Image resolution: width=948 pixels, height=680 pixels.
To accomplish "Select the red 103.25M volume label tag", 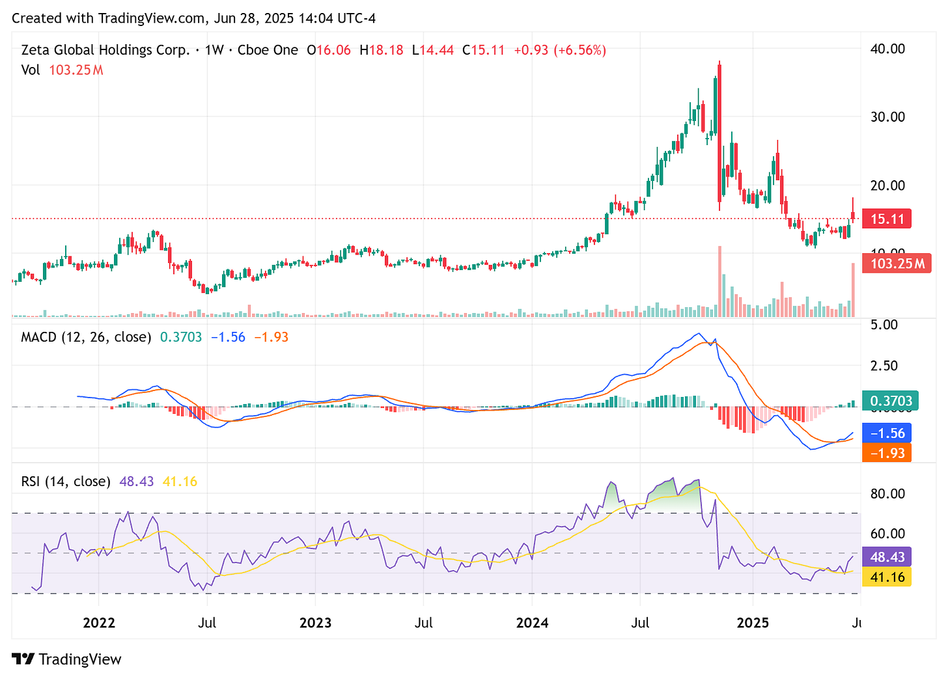I will pos(897,263).
